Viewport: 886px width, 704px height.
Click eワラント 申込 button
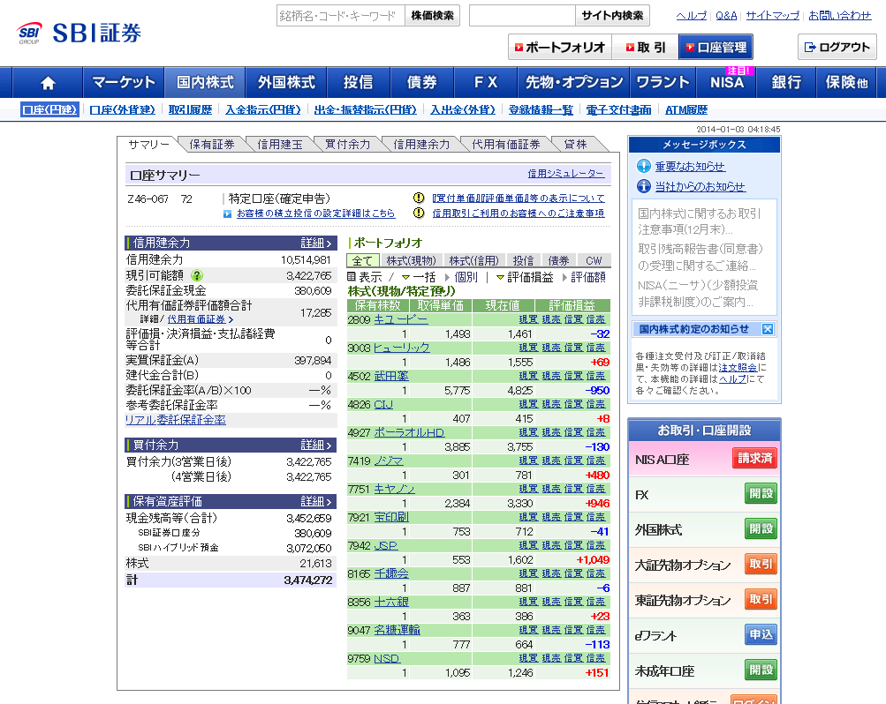pyautogui.click(x=761, y=635)
